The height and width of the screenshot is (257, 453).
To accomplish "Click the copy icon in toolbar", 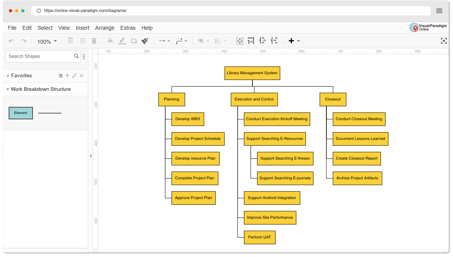I will pyautogui.click(x=70, y=41).
